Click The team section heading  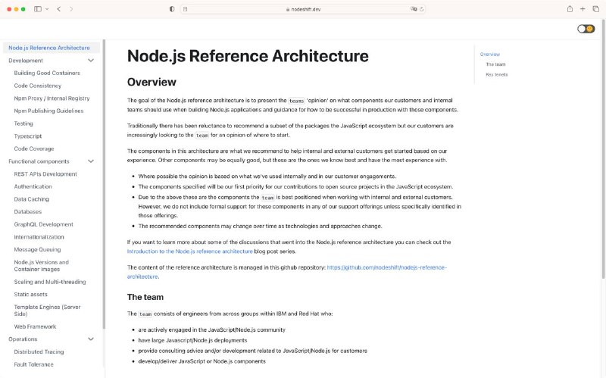[x=145, y=297]
